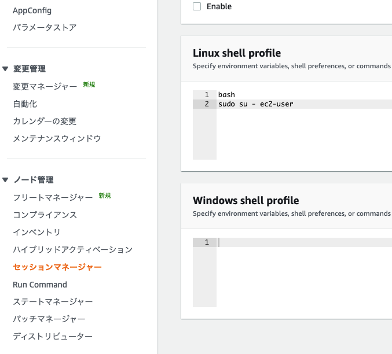
Task: Open AppConfig in the sidebar
Action: pos(32,10)
